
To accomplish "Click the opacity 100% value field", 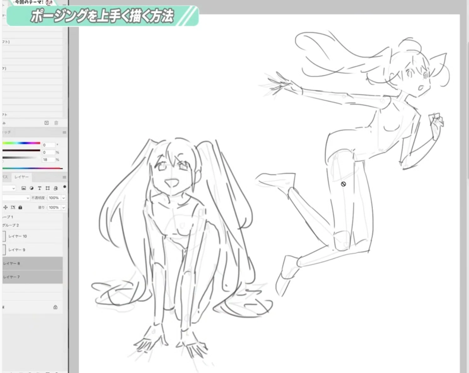I will pos(54,198).
